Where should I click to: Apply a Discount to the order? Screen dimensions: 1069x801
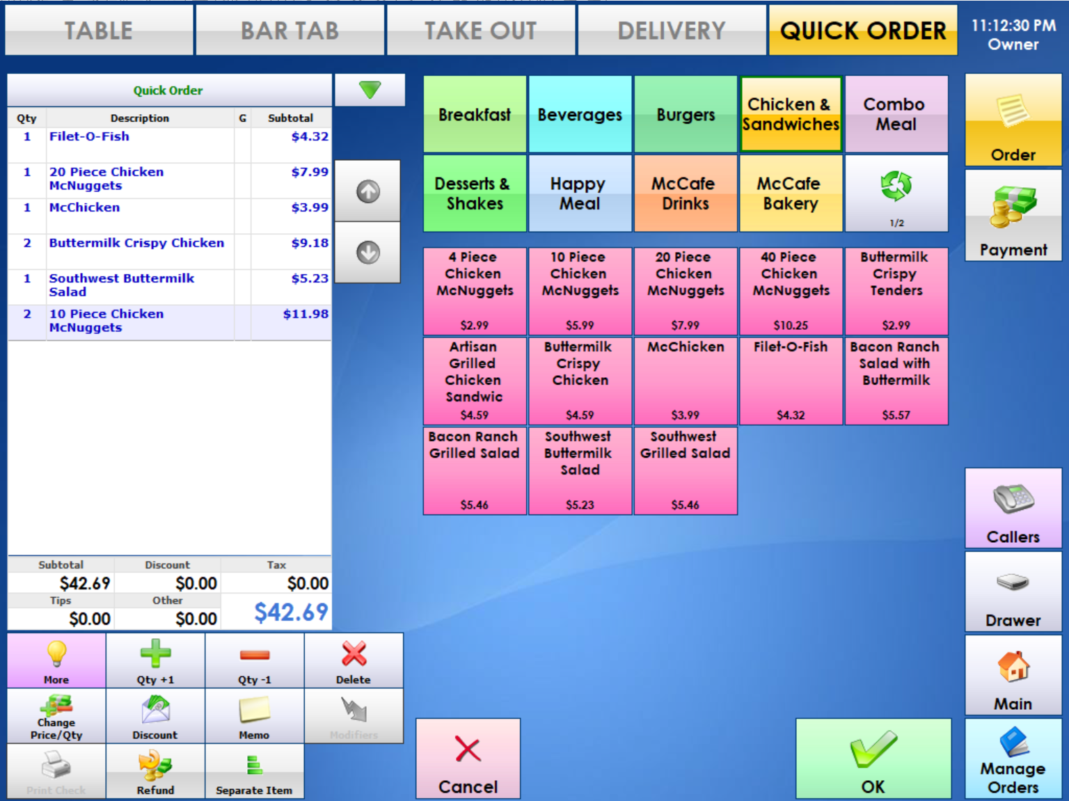click(x=155, y=716)
